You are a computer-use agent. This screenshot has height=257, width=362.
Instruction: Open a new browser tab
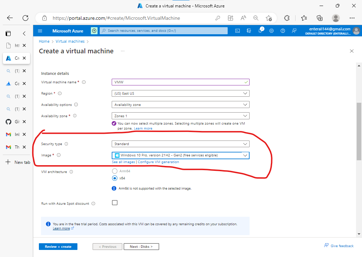(17, 162)
